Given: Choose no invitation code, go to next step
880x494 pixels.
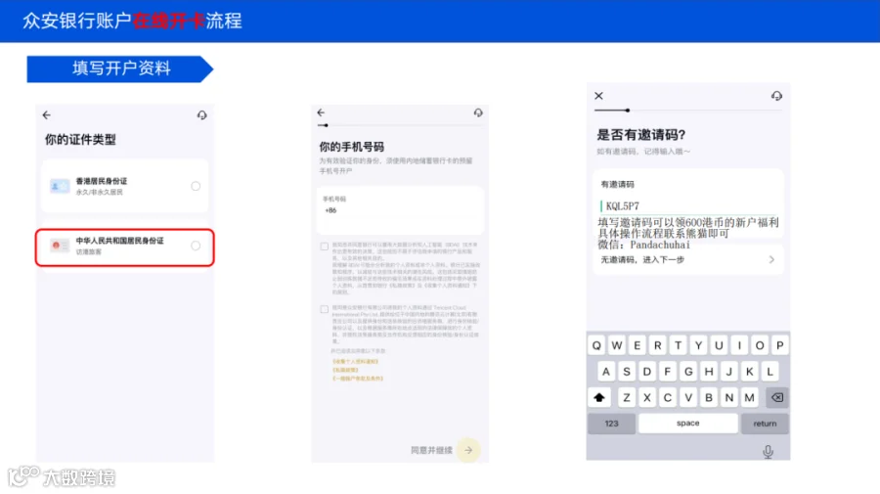Looking at the screenshot, I should [x=688, y=259].
